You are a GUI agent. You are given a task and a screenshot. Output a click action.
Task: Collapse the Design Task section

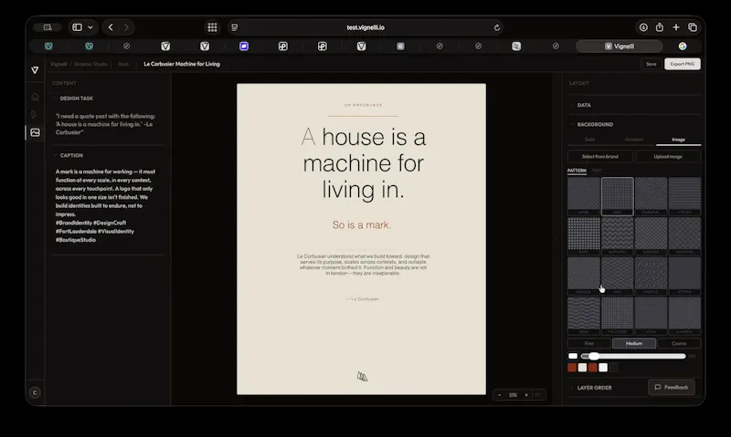[x=76, y=99]
